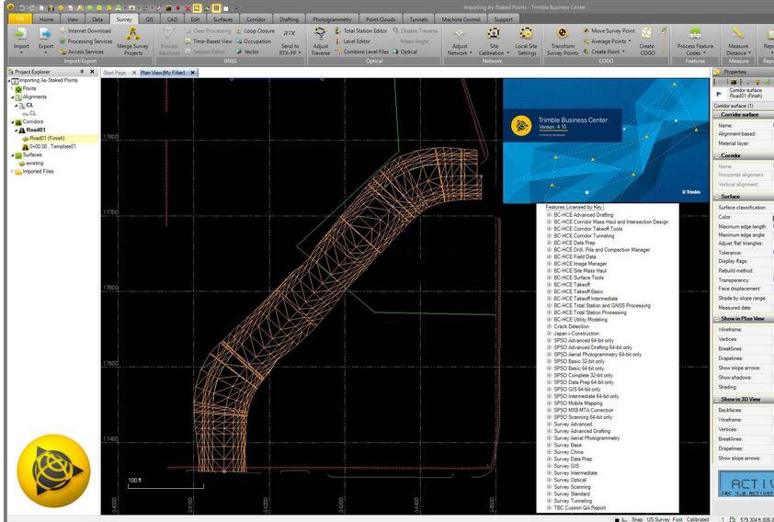Open Local Site Settings
774x522 pixels.
(526, 40)
